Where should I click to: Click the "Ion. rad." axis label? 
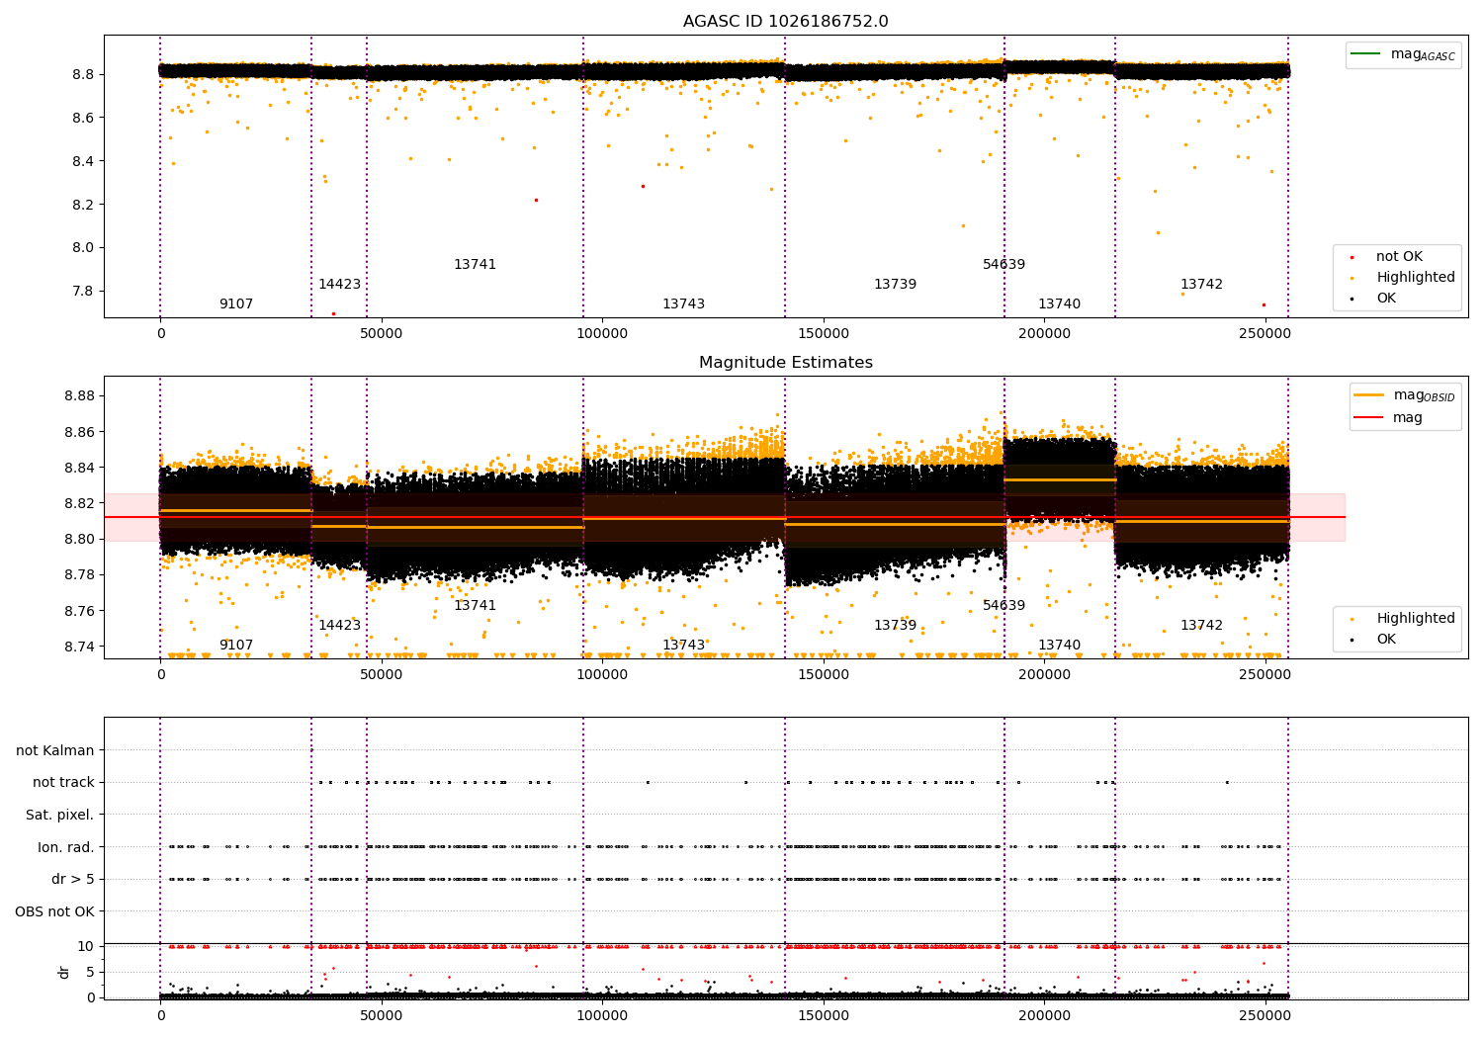point(66,848)
